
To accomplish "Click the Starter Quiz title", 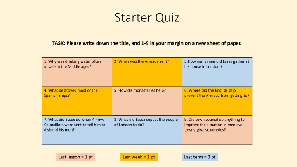I will pos(147,18).
